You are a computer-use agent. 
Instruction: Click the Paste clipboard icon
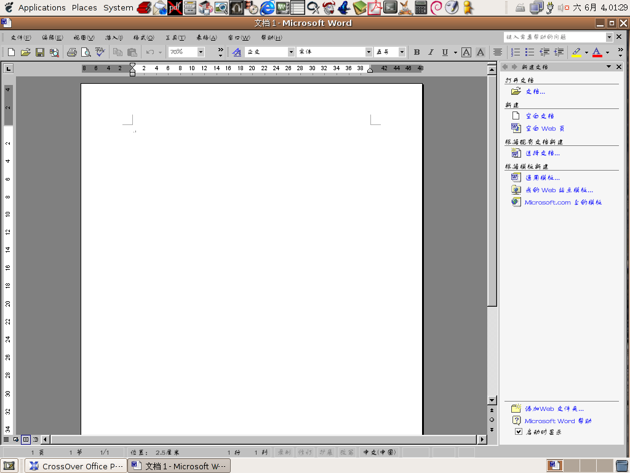[x=132, y=52]
